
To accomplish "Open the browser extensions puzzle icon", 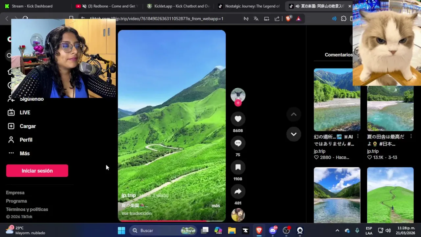I will coord(344,18).
